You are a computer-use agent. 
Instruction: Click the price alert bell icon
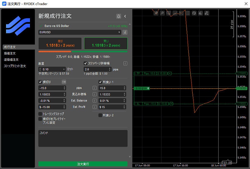[x=119, y=16]
